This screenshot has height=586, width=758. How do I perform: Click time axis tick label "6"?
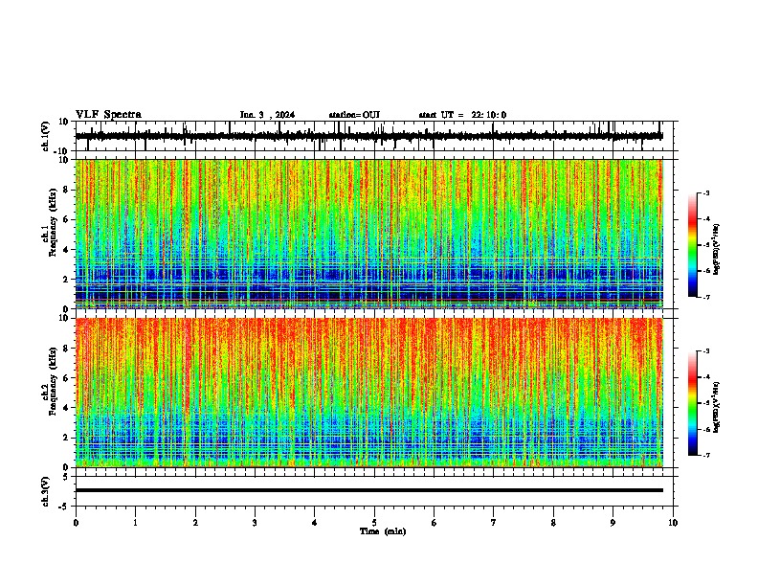click(435, 523)
